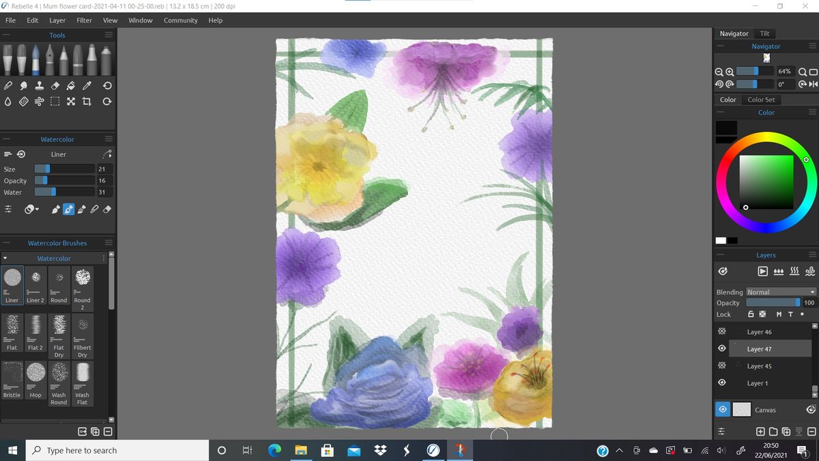Open the Blending mode dropdown
This screenshot has width=819, height=461.
pyautogui.click(x=781, y=292)
